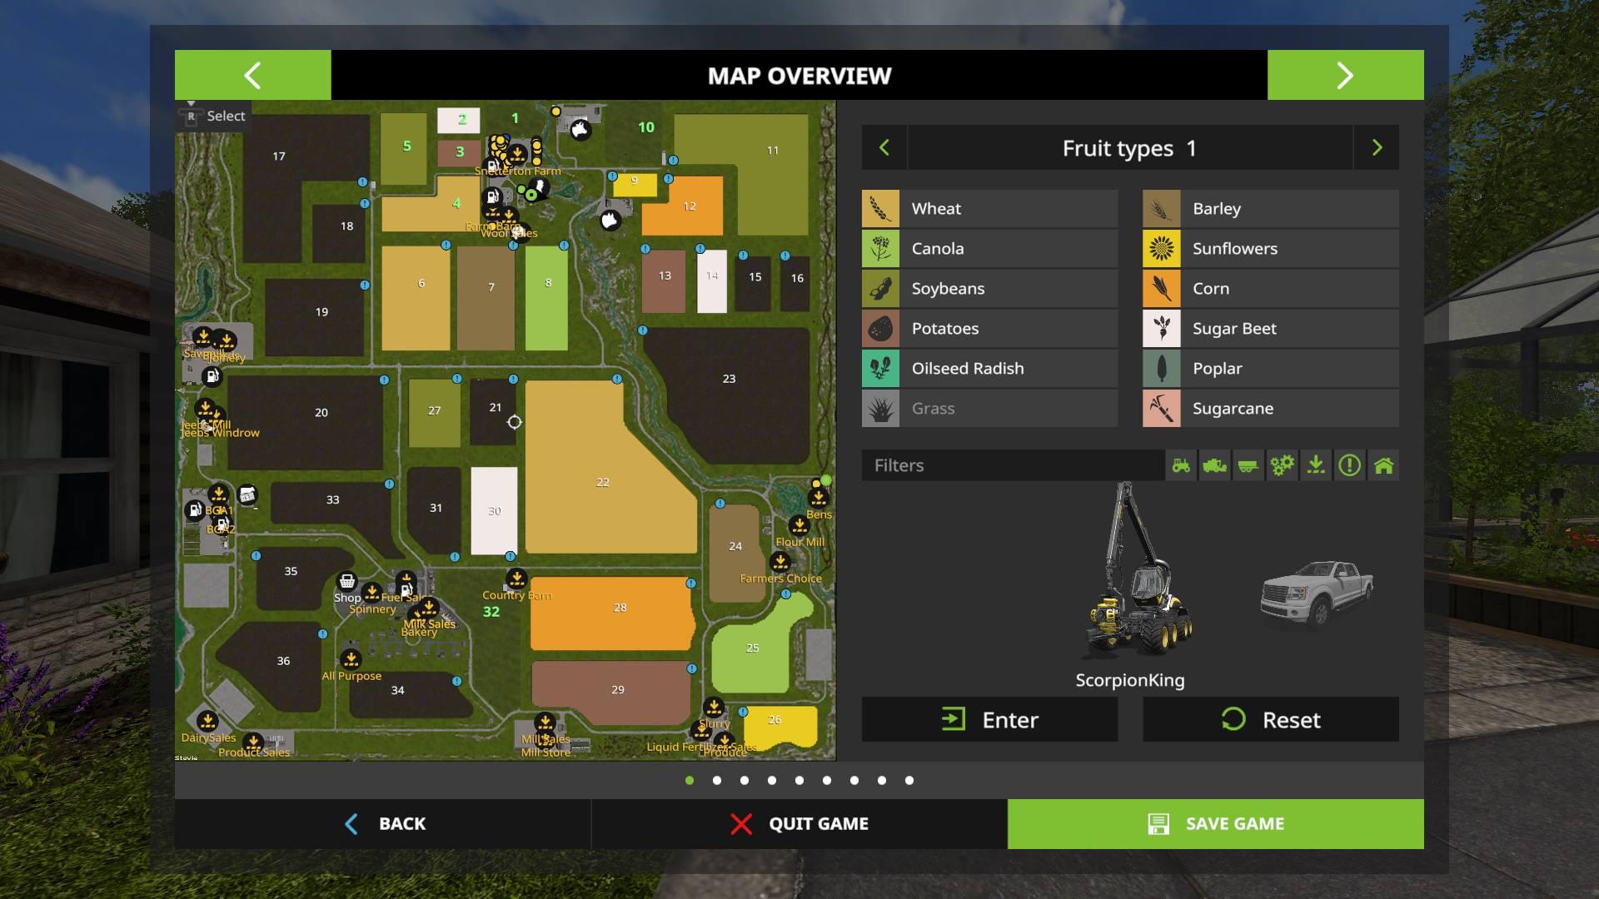Switch to last page indicator dot
Viewport: 1599px width, 899px height.
click(909, 781)
